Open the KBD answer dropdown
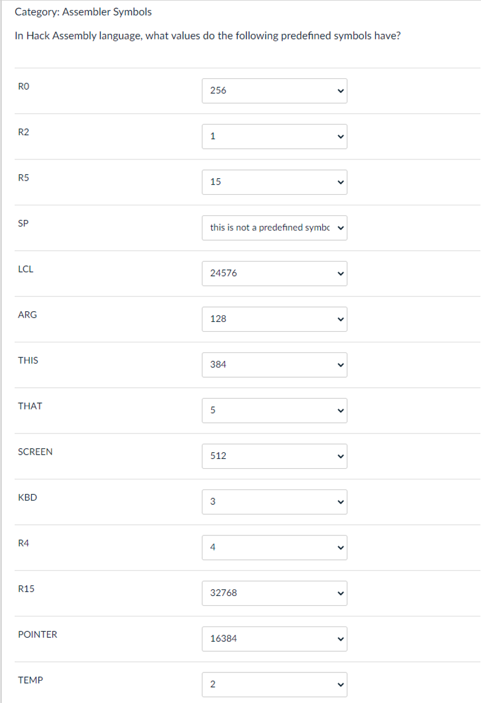This screenshot has height=703, width=481. coord(275,502)
